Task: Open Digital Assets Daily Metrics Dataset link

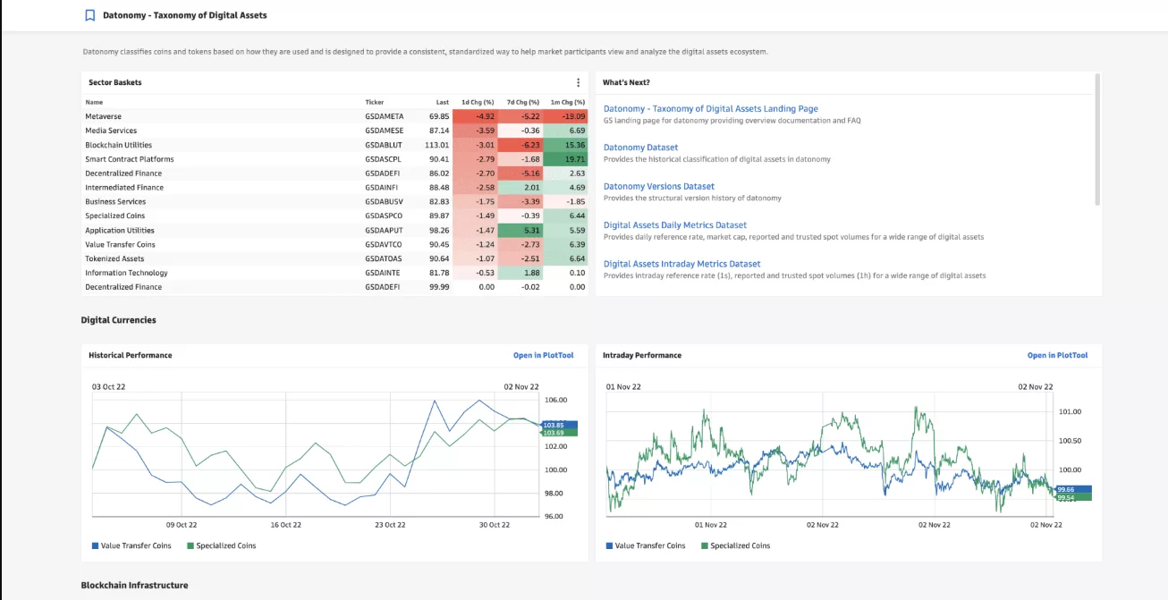Action: coord(674,225)
